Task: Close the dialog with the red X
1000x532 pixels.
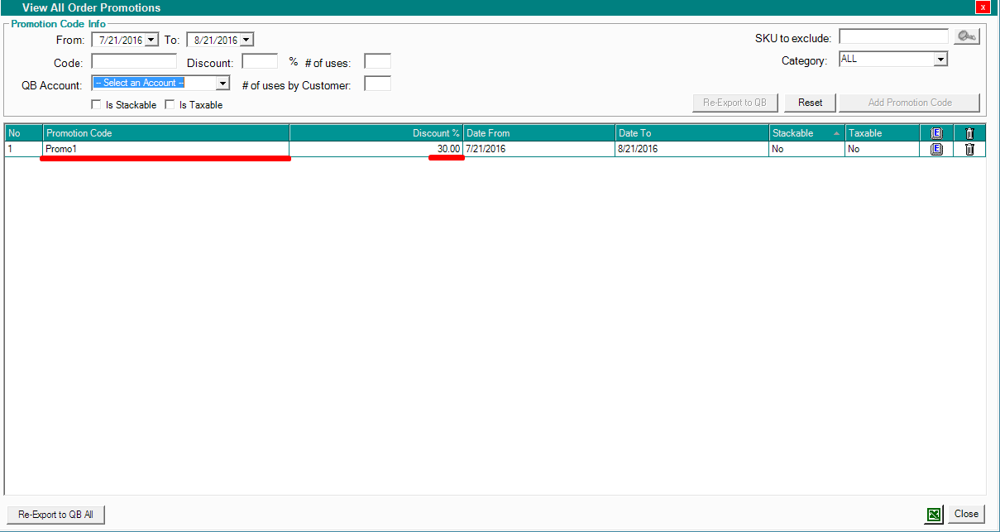Action: pos(983,7)
